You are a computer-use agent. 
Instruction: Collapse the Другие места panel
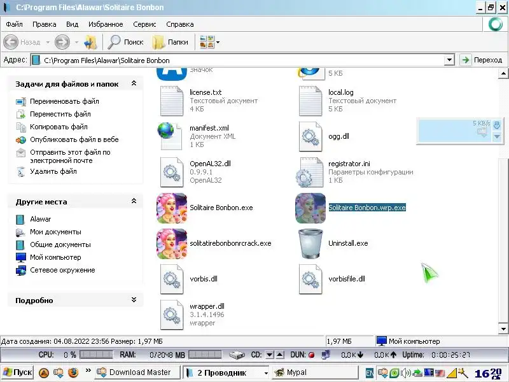point(134,201)
